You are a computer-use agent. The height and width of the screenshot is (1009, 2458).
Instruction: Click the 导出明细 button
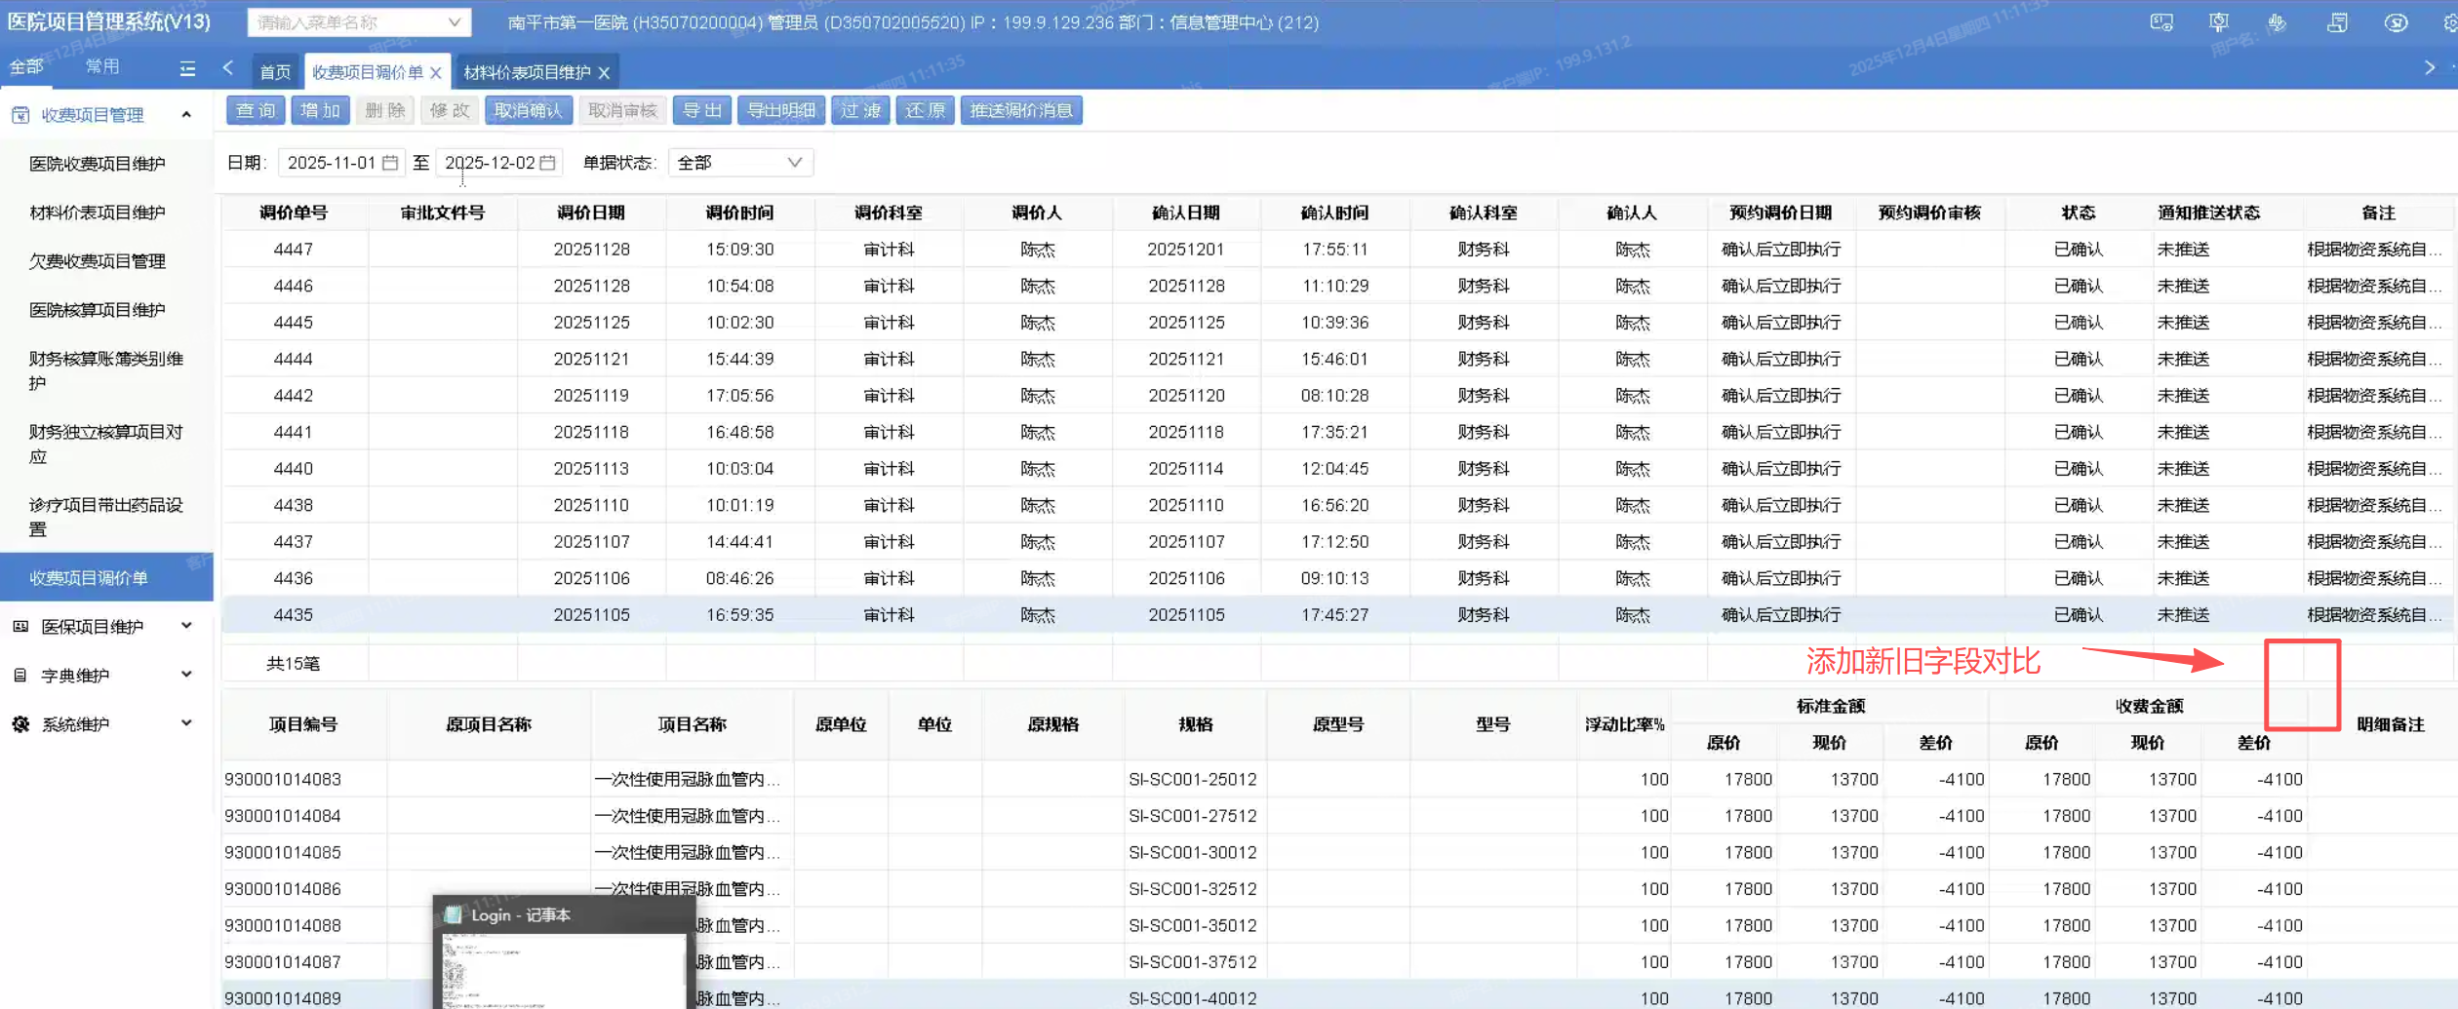click(x=781, y=110)
